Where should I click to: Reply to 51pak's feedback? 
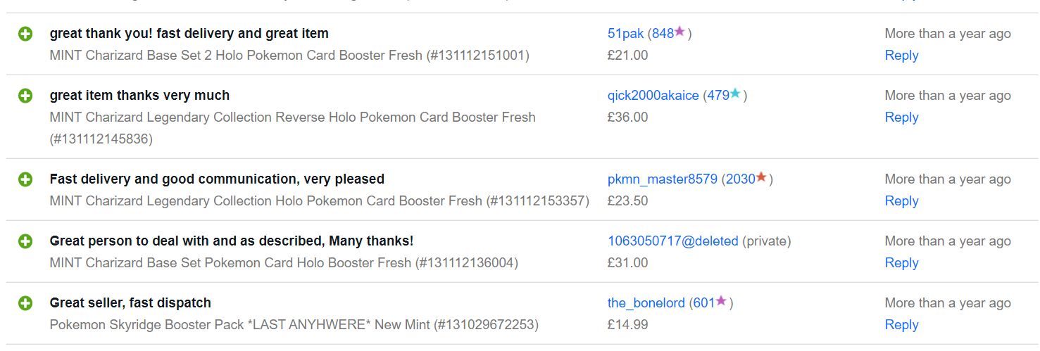click(901, 56)
